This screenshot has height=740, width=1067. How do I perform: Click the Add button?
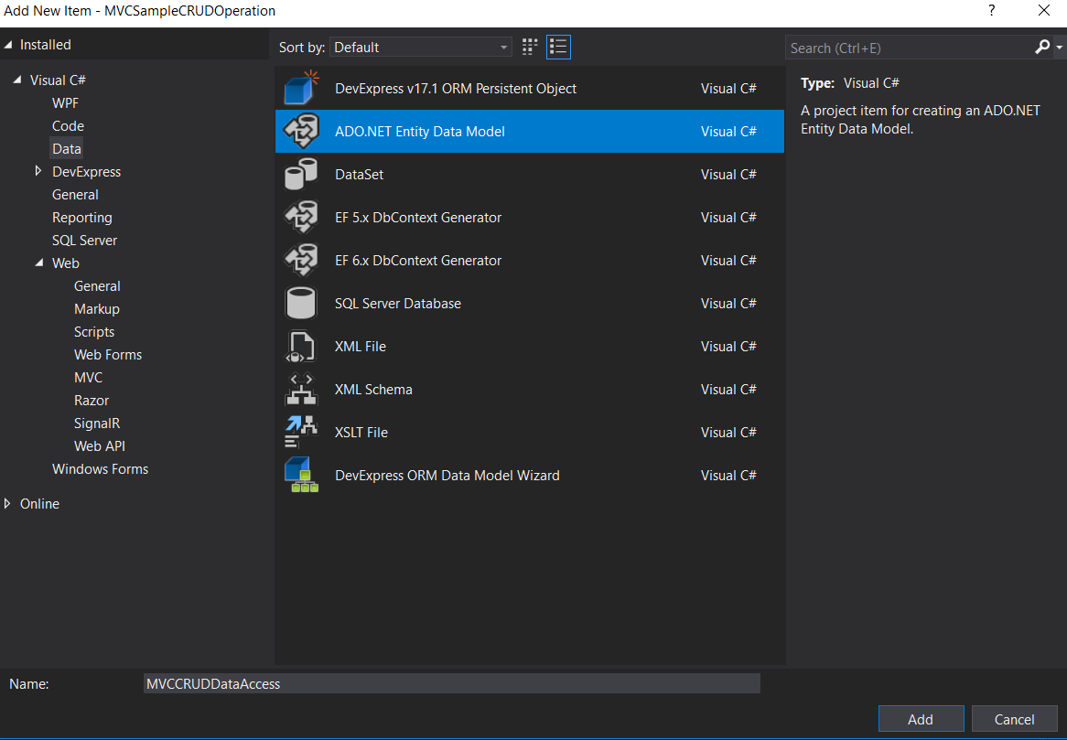point(921,718)
